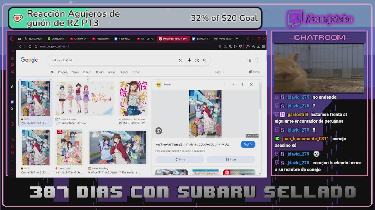This screenshot has width=375, height=210.
Task: Click the Save button in preview
Action: click(x=231, y=160)
